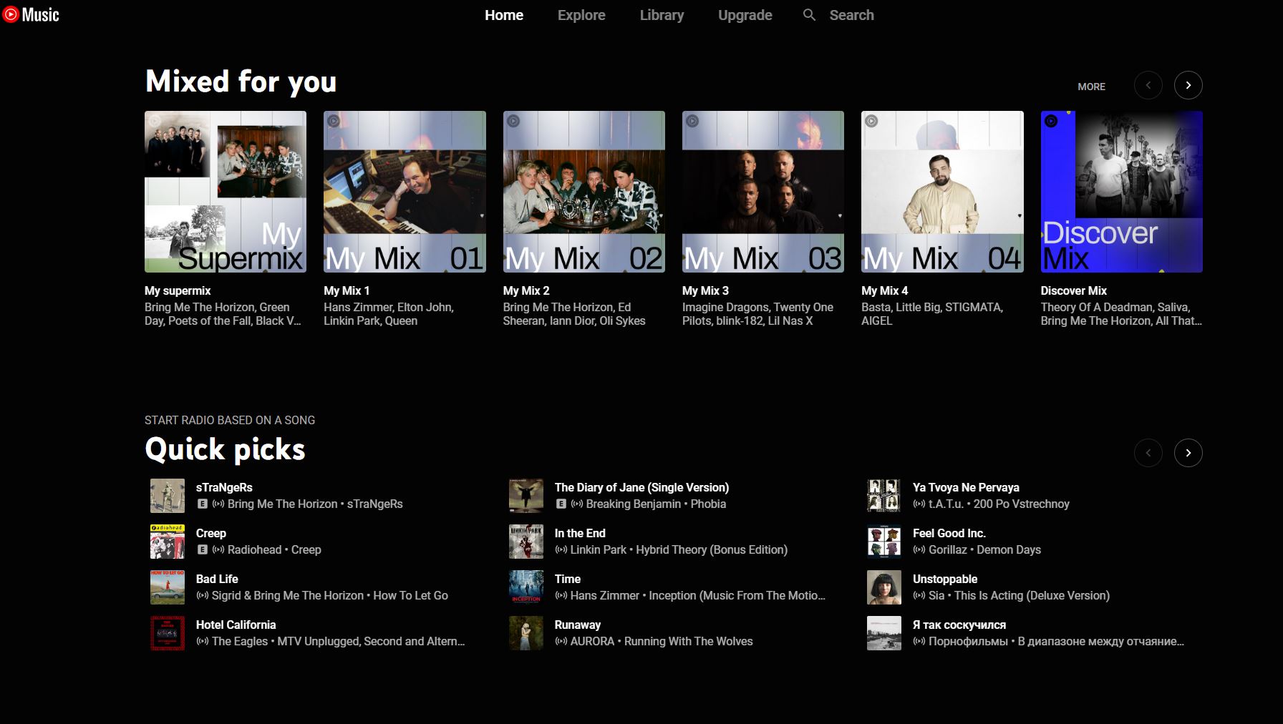Open Creep album art thumbnail

[168, 542]
